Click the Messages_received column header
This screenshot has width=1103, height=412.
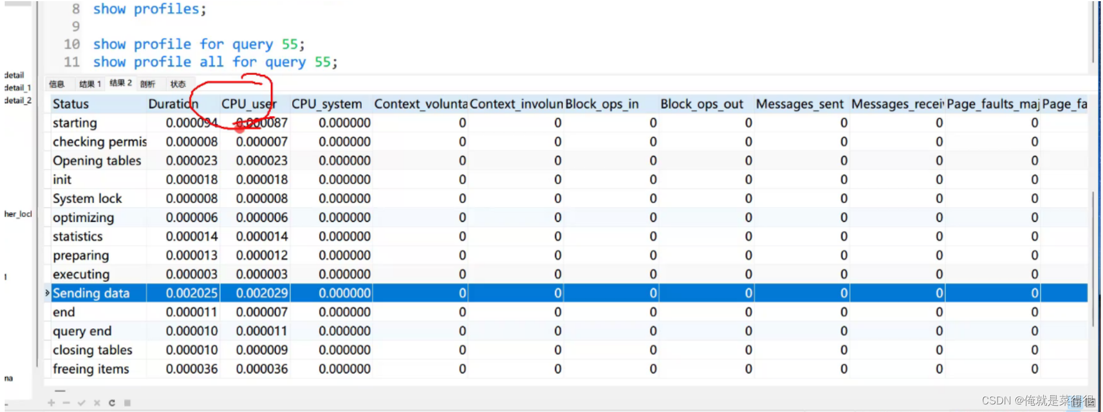pos(898,104)
